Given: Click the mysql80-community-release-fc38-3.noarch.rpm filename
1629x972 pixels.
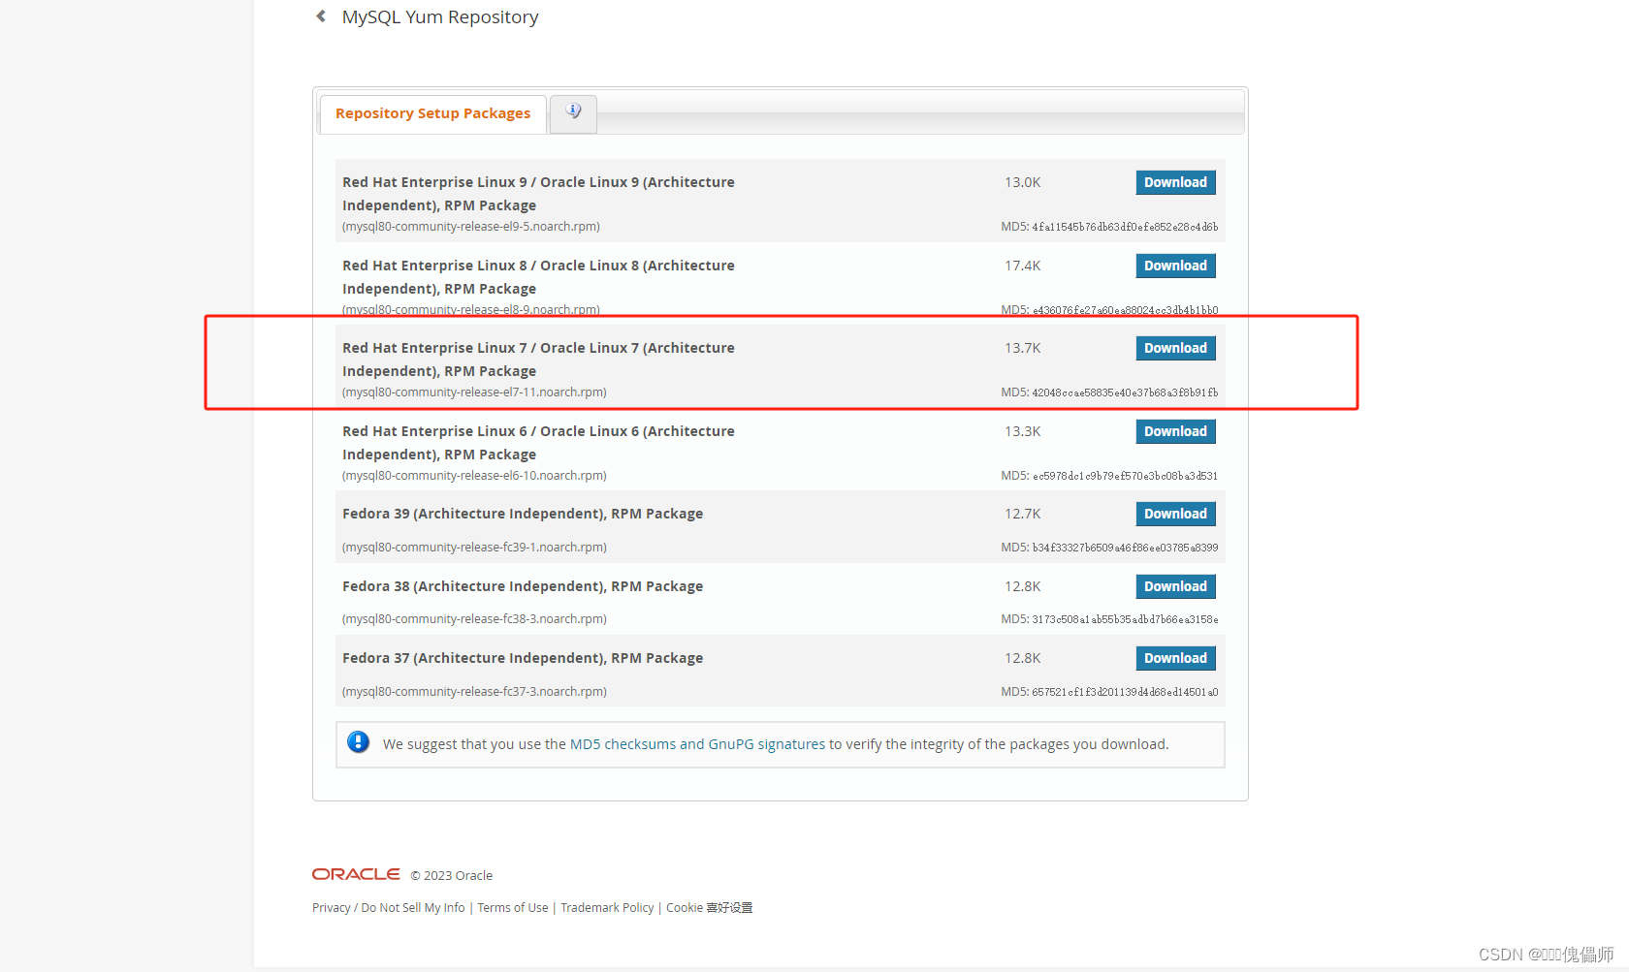Looking at the screenshot, I should [474, 619].
